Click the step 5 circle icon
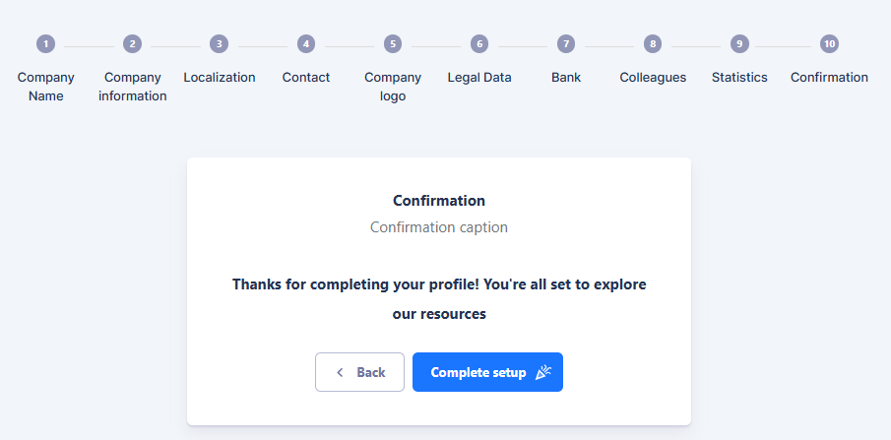 pos(393,44)
